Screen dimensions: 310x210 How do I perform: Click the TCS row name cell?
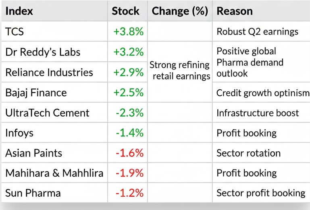(15, 31)
